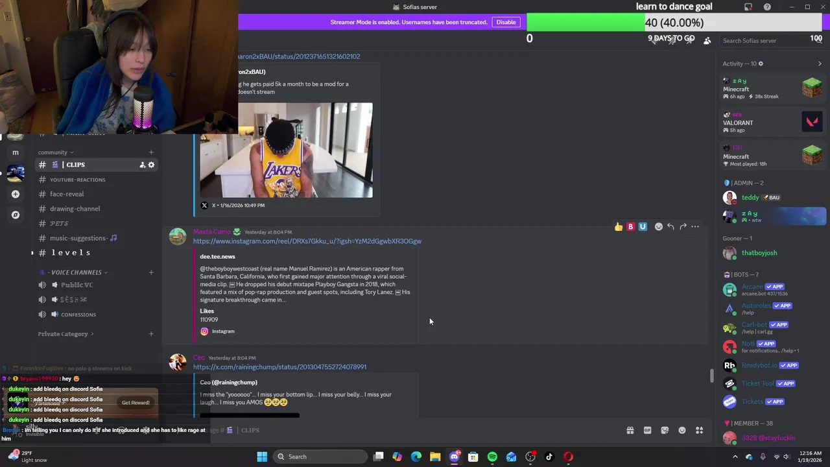830x467 pixels.
Task: Open the gift icon in message bar
Action: (x=630, y=430)
